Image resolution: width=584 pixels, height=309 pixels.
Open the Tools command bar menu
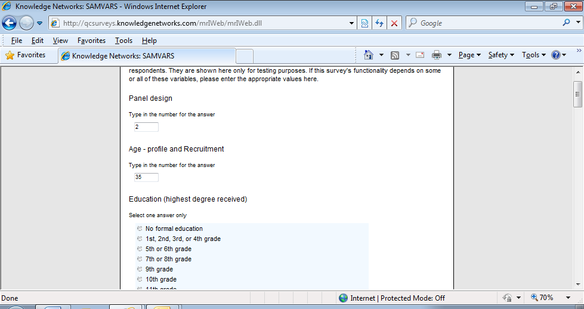[x=534, y=55]
